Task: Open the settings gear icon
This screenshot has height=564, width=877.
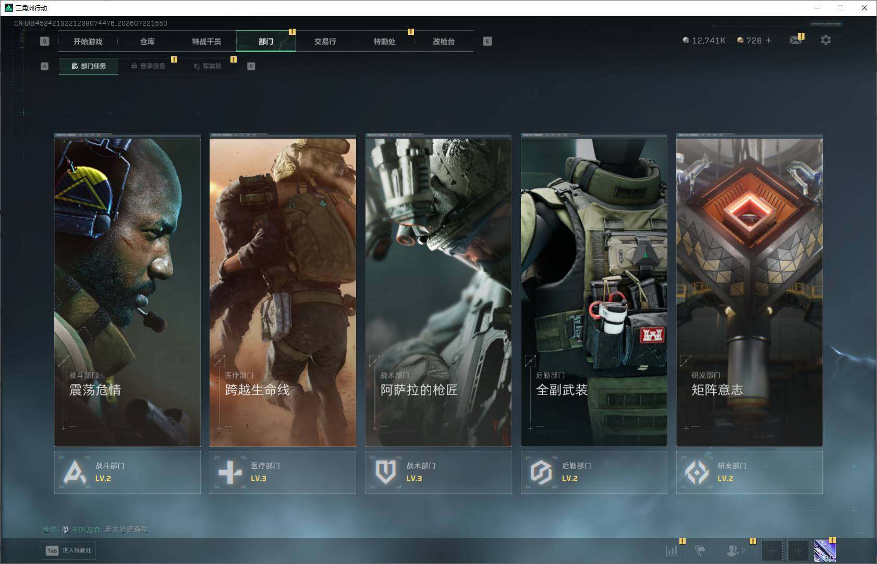Action: [x=825, y=40]
